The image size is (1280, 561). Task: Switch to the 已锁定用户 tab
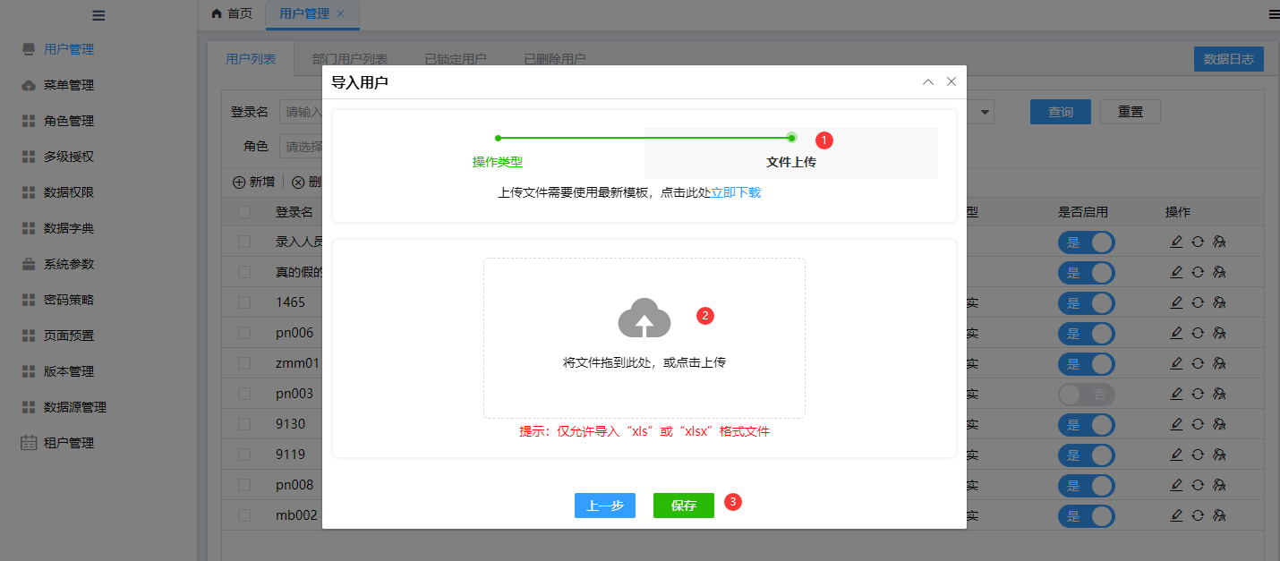(457, 58)
